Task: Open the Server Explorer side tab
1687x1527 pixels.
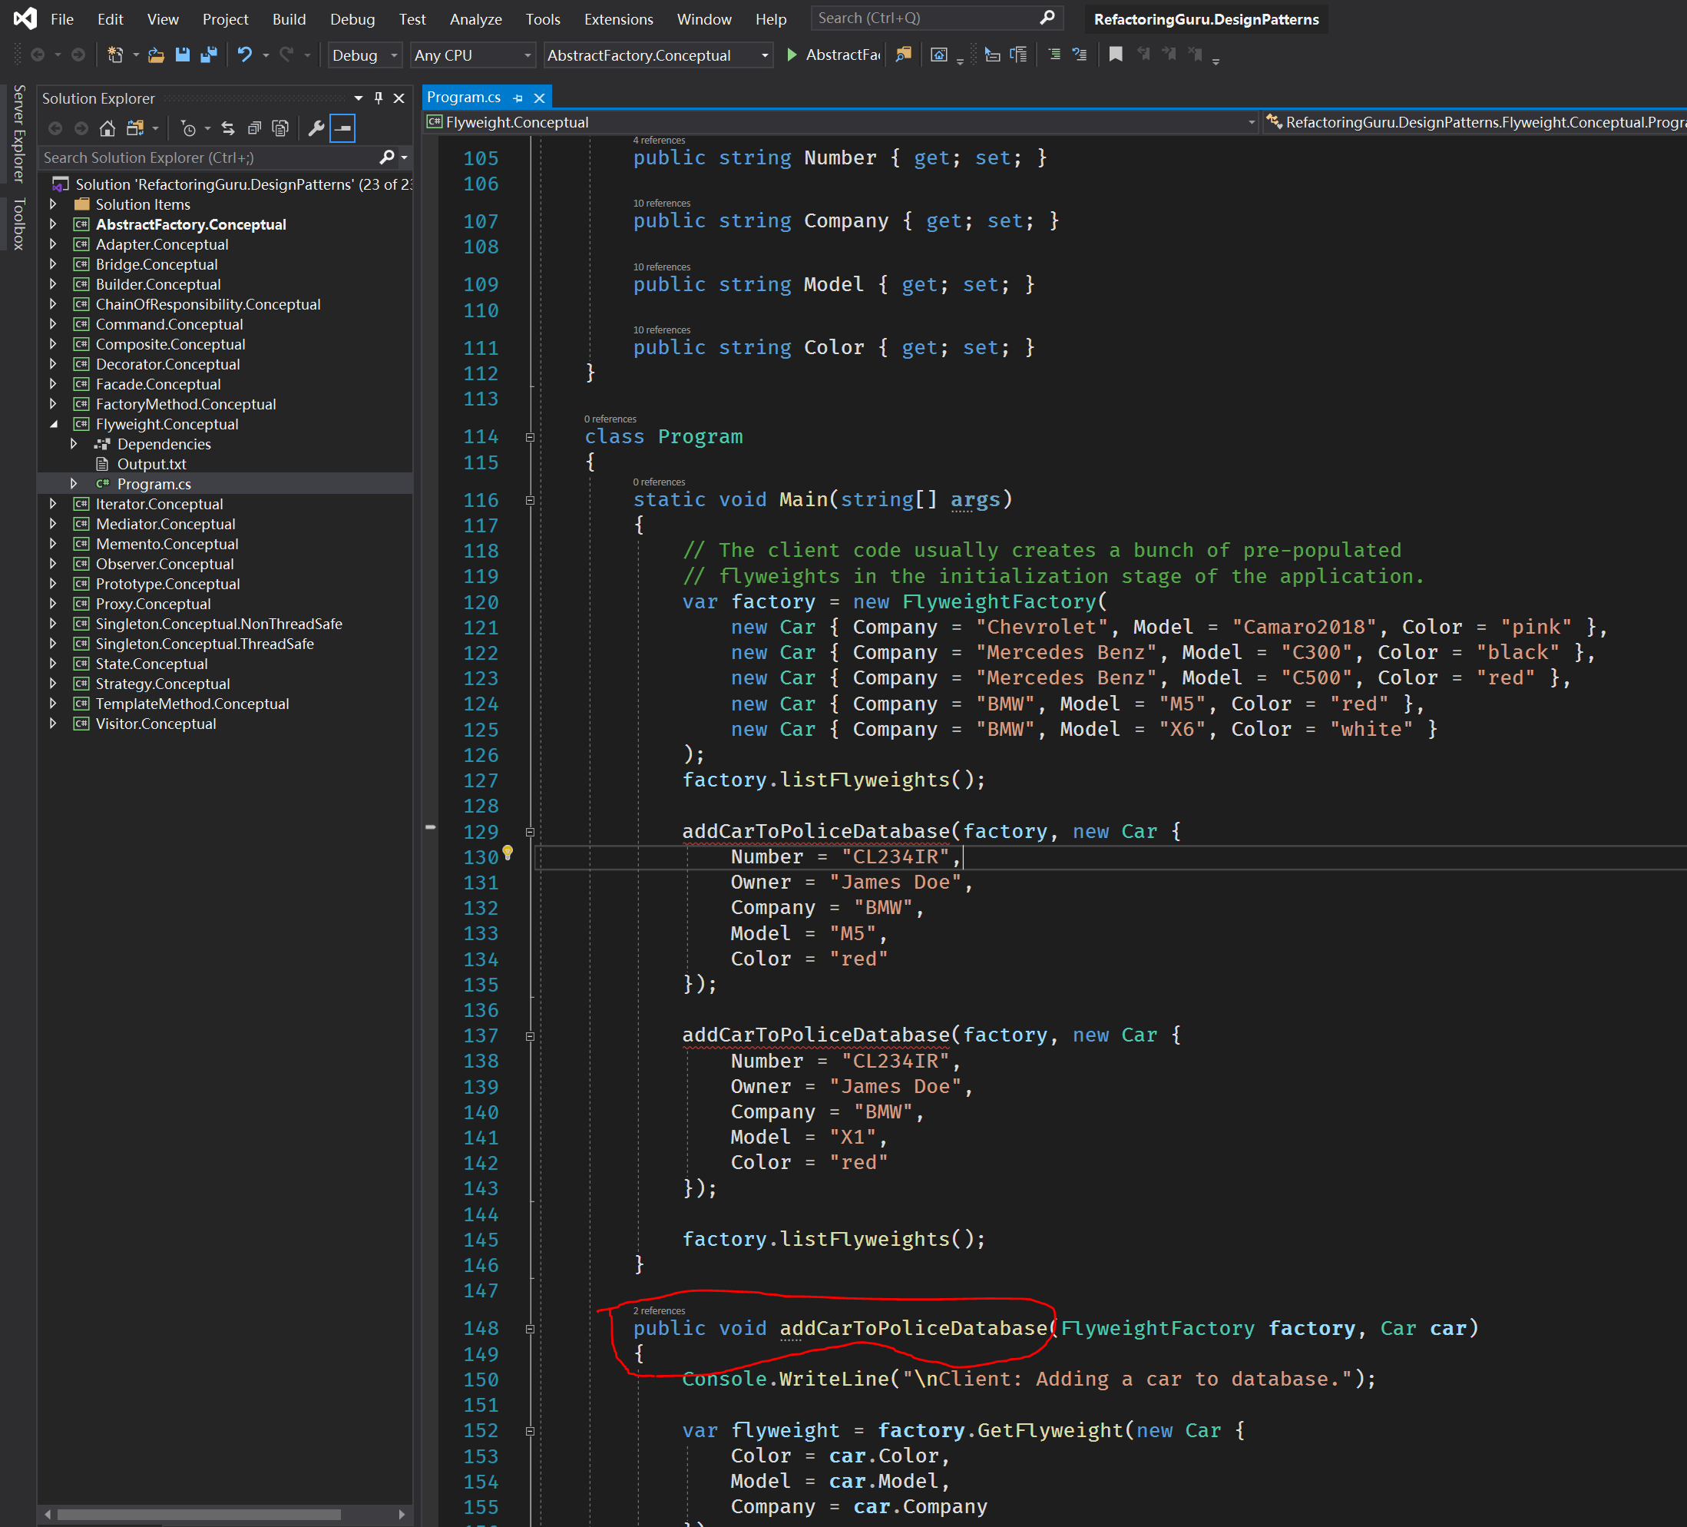Action: [x=18, y=133]
